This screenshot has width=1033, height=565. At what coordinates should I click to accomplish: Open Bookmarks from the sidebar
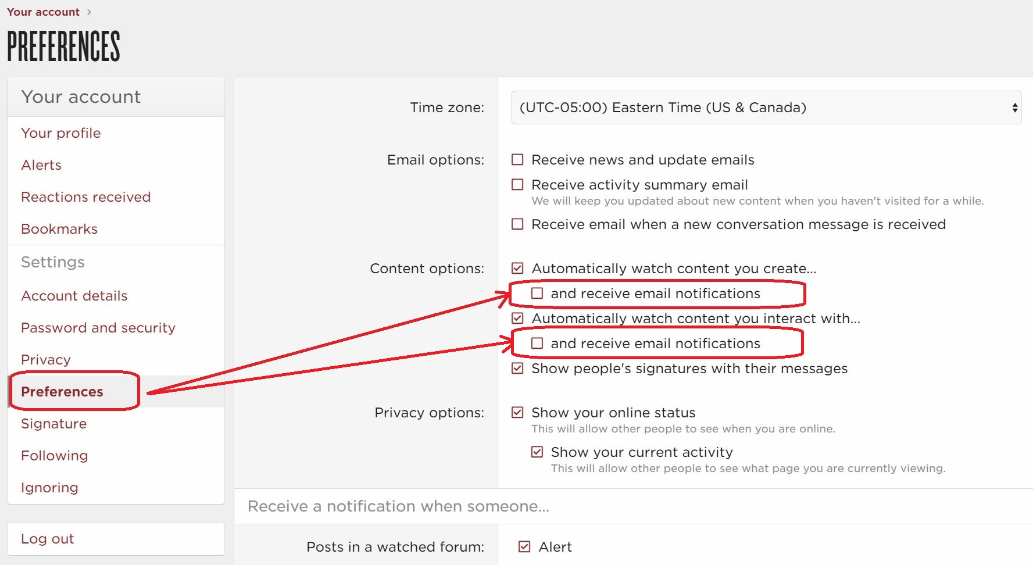tap(59, 229)
